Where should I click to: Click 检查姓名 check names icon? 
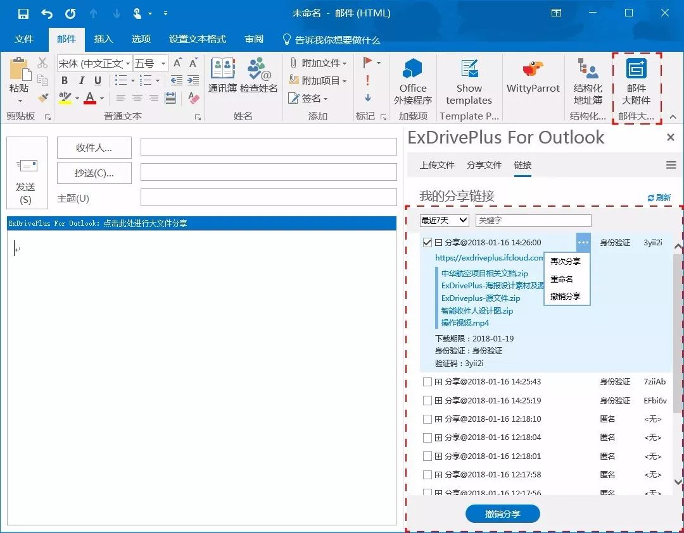pos(258,75)
